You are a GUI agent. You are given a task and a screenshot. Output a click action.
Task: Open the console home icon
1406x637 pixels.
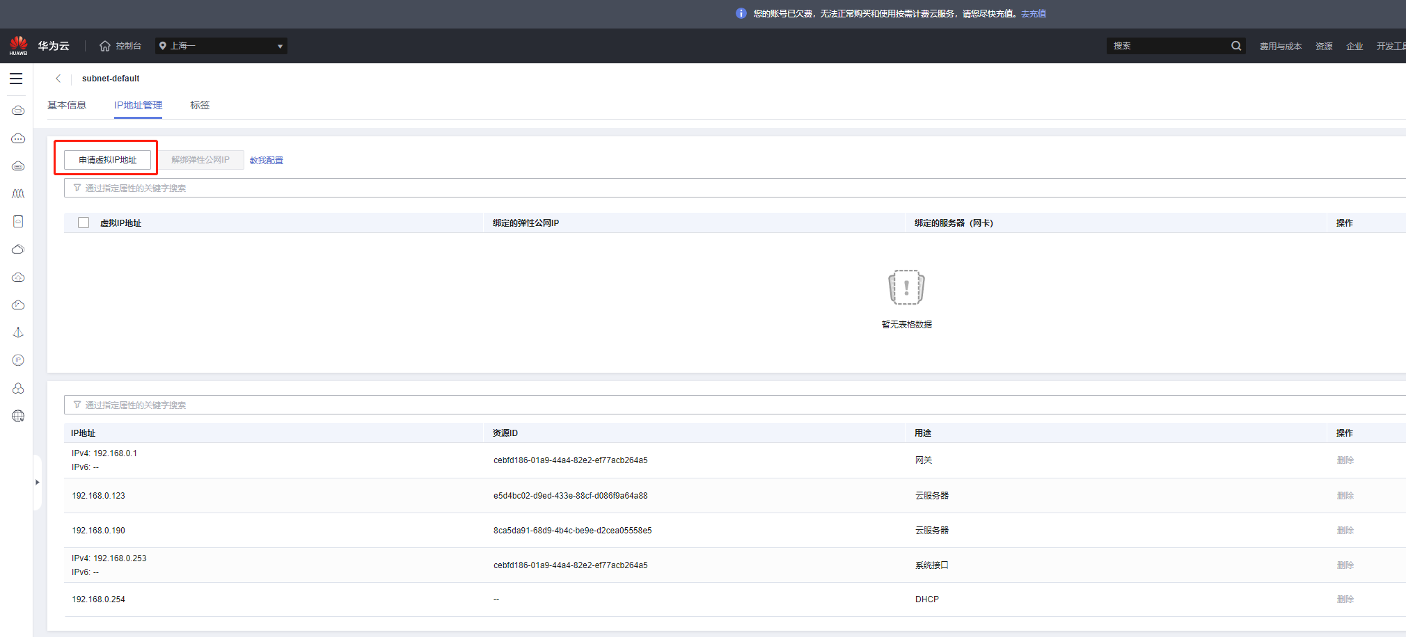105,46
